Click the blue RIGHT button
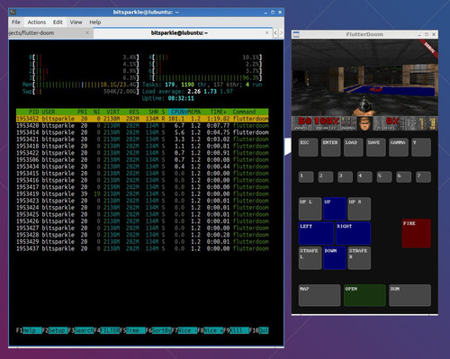Image resolution: width=450 pixels, height=359 pixels. [x=353, y=233]
